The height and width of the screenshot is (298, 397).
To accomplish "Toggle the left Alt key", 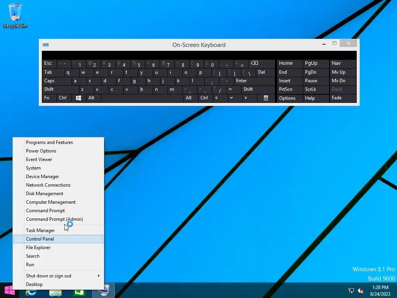I will (x=93, y=98).
